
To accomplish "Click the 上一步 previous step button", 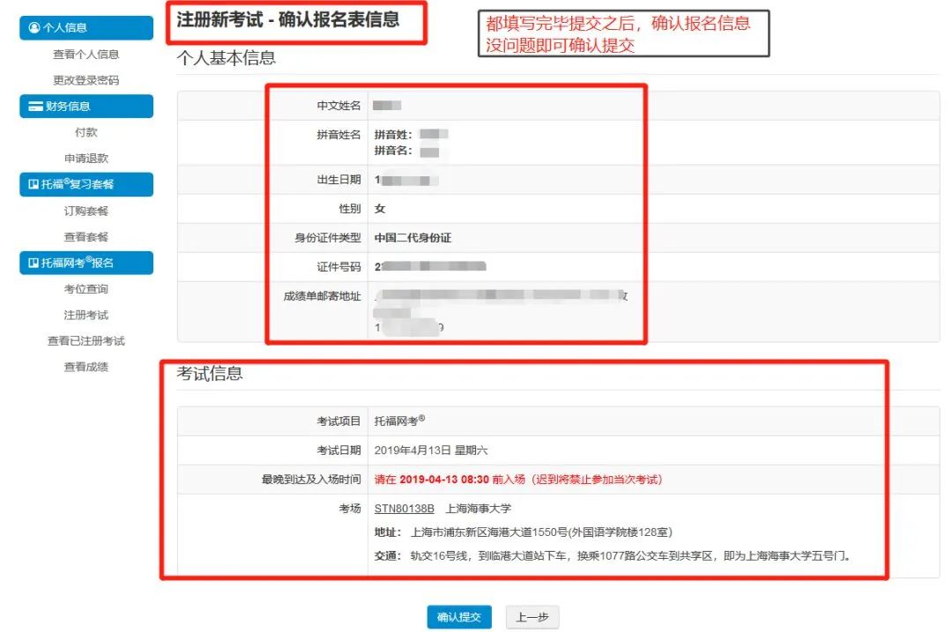I will [x=532, y=616].
